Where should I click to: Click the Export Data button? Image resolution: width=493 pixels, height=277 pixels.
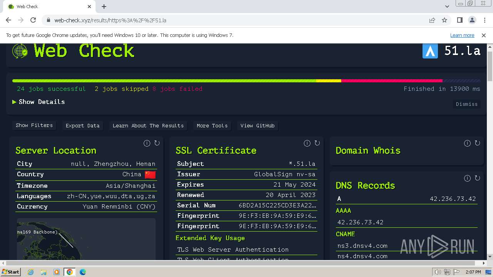point(82,125)
